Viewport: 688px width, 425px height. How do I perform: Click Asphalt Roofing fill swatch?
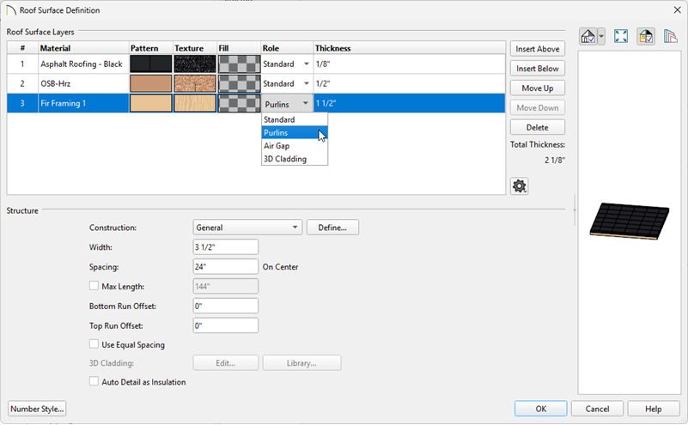tap(239, 64)
